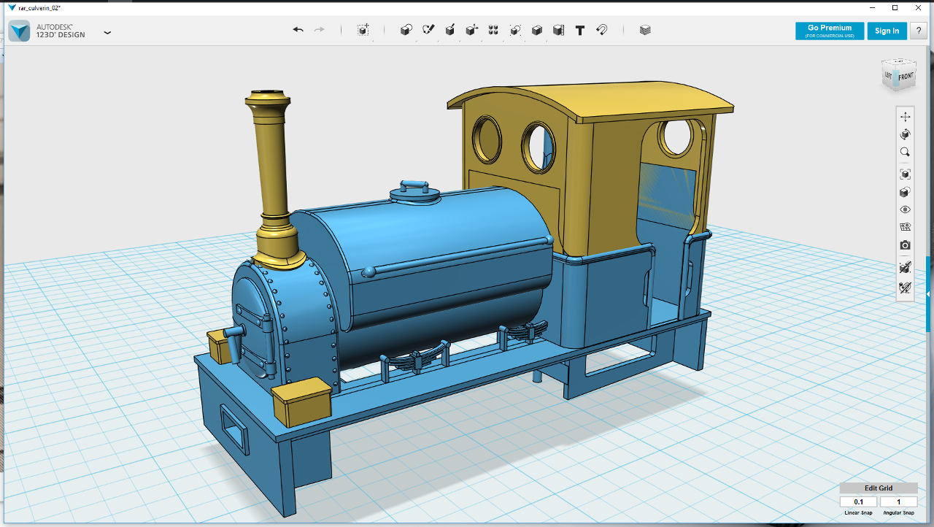Click the Fit view icon
The image size is (934, 527).
(906, 174)
